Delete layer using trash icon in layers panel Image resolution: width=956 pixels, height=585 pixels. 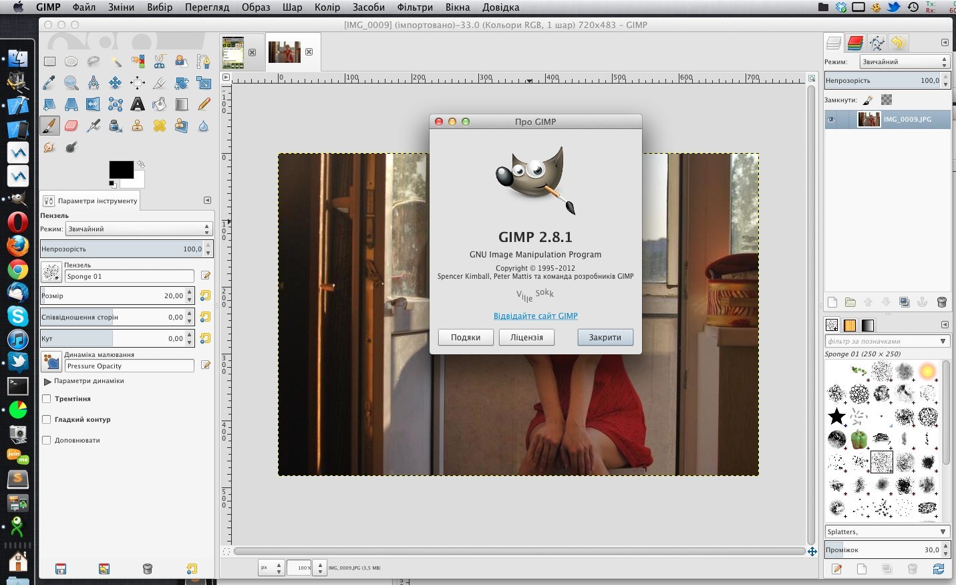(941, 302)
